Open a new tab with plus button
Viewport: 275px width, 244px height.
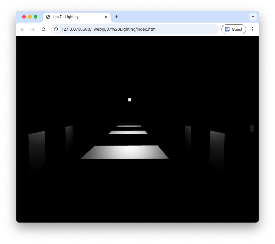click(116, 17)
